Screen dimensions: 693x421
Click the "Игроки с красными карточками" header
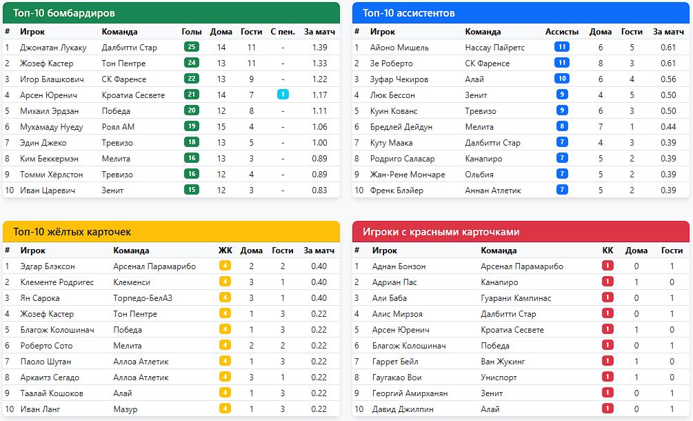pos(521,232)
